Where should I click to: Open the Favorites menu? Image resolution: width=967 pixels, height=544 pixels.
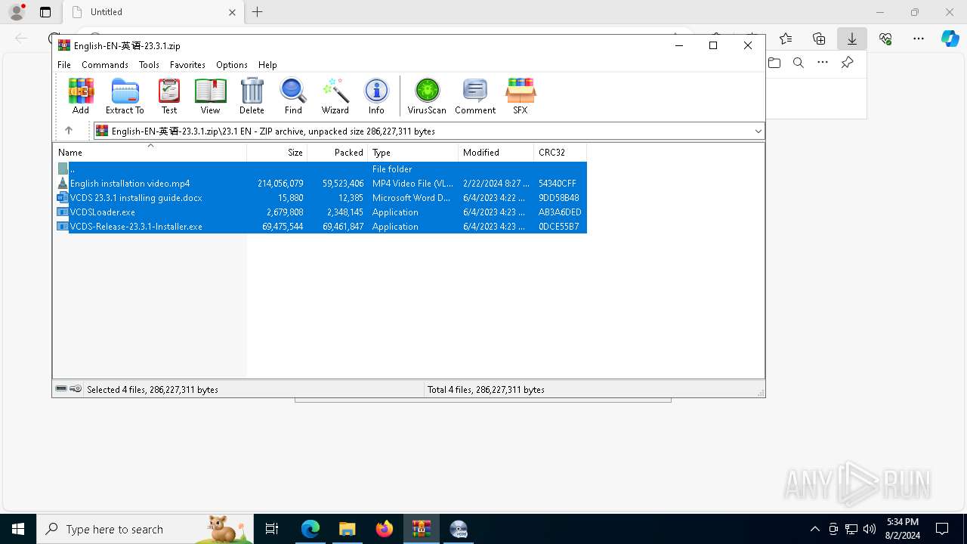(x=187, y=65)
